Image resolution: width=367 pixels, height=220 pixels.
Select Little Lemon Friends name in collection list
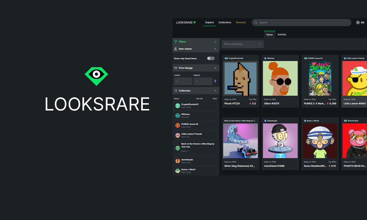click(192, 134)
